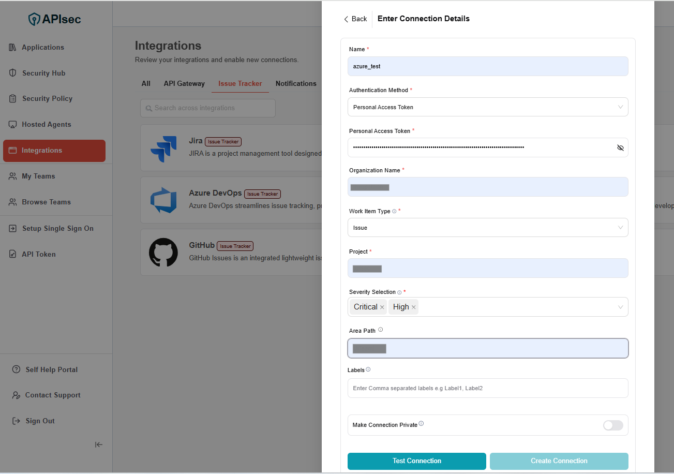Open the Severity Selection dropdown arrow
Screen dimensions: 674x474
point(620,307)
